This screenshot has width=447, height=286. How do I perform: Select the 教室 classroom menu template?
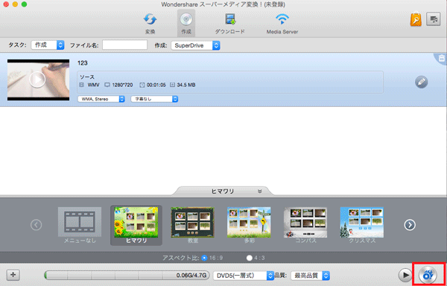tap(193, 225)
